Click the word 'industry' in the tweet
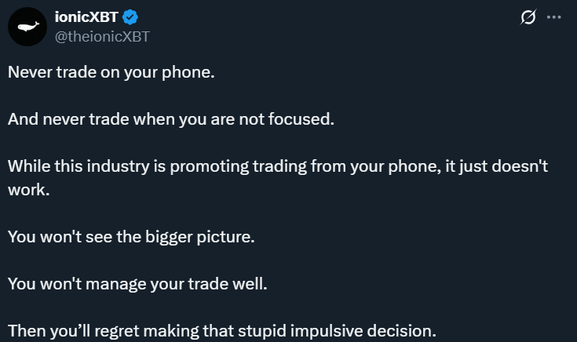 tap(118, 166)
